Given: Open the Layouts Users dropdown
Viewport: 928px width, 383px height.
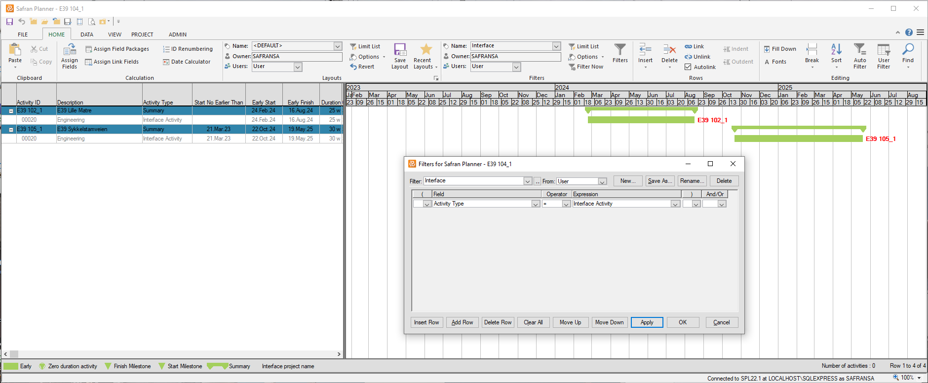Looking at the screenshot, I should (298, 67).
